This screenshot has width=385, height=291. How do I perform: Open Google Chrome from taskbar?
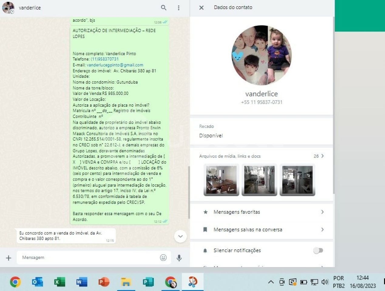tap(15, 282)
